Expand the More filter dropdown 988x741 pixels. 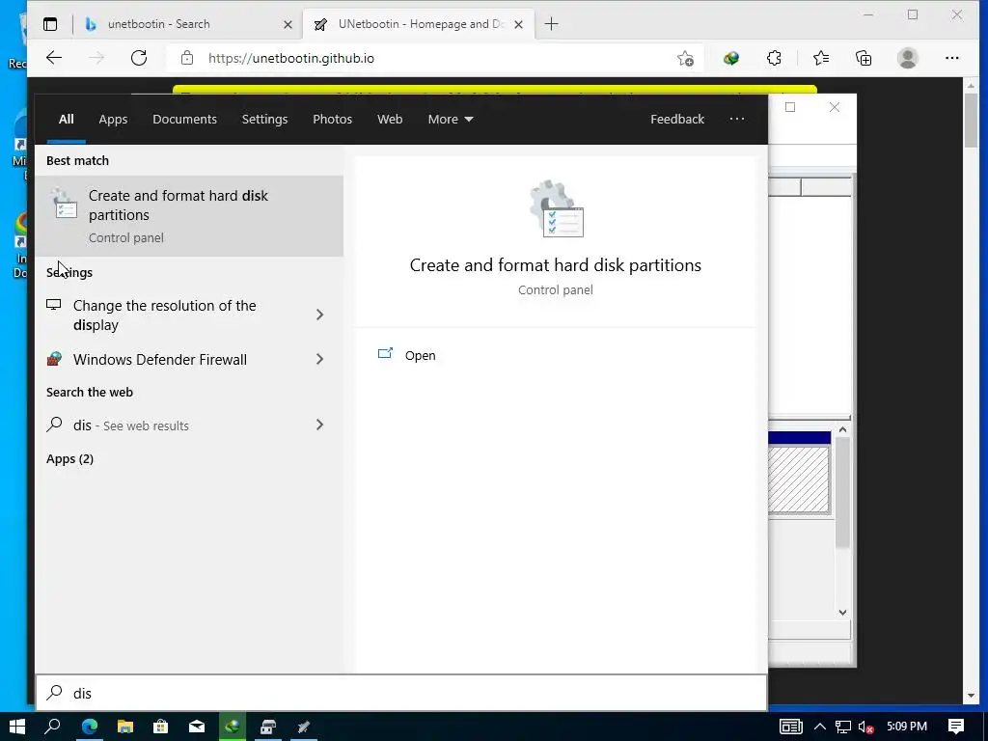[451, 119]
